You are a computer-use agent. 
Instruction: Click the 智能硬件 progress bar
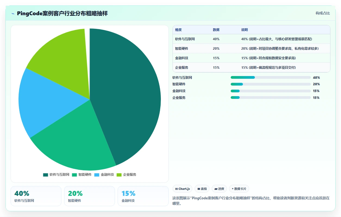[271, 84]
